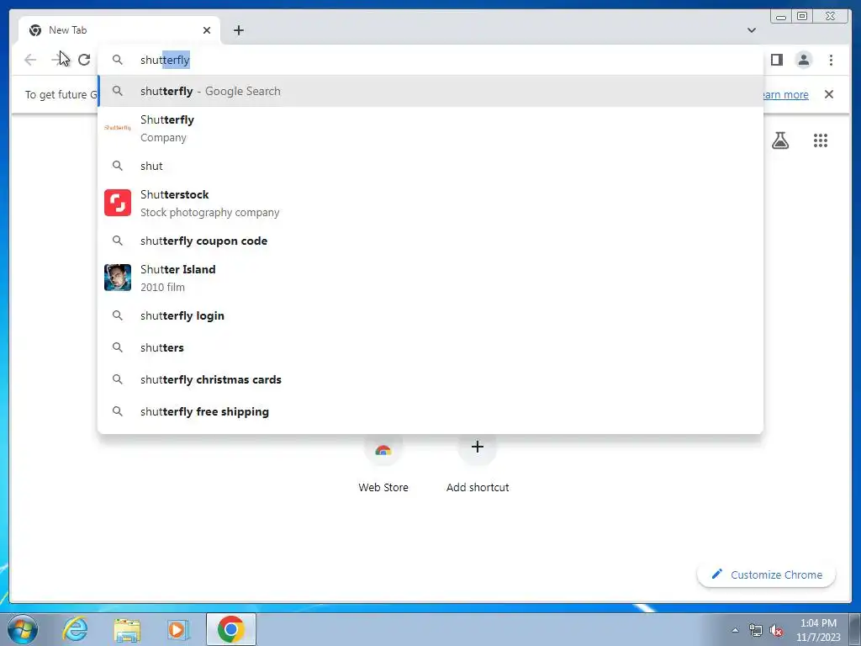Click the Shutterfly company logo thumbnail
Screen dimensions: 861x646
point(118,128)
